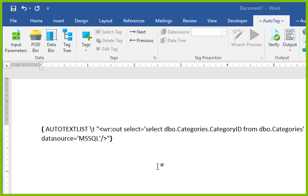Viewport: 308px width, 196px height.
Task: Jump to Next tag
Action: [x=137, y=32]
